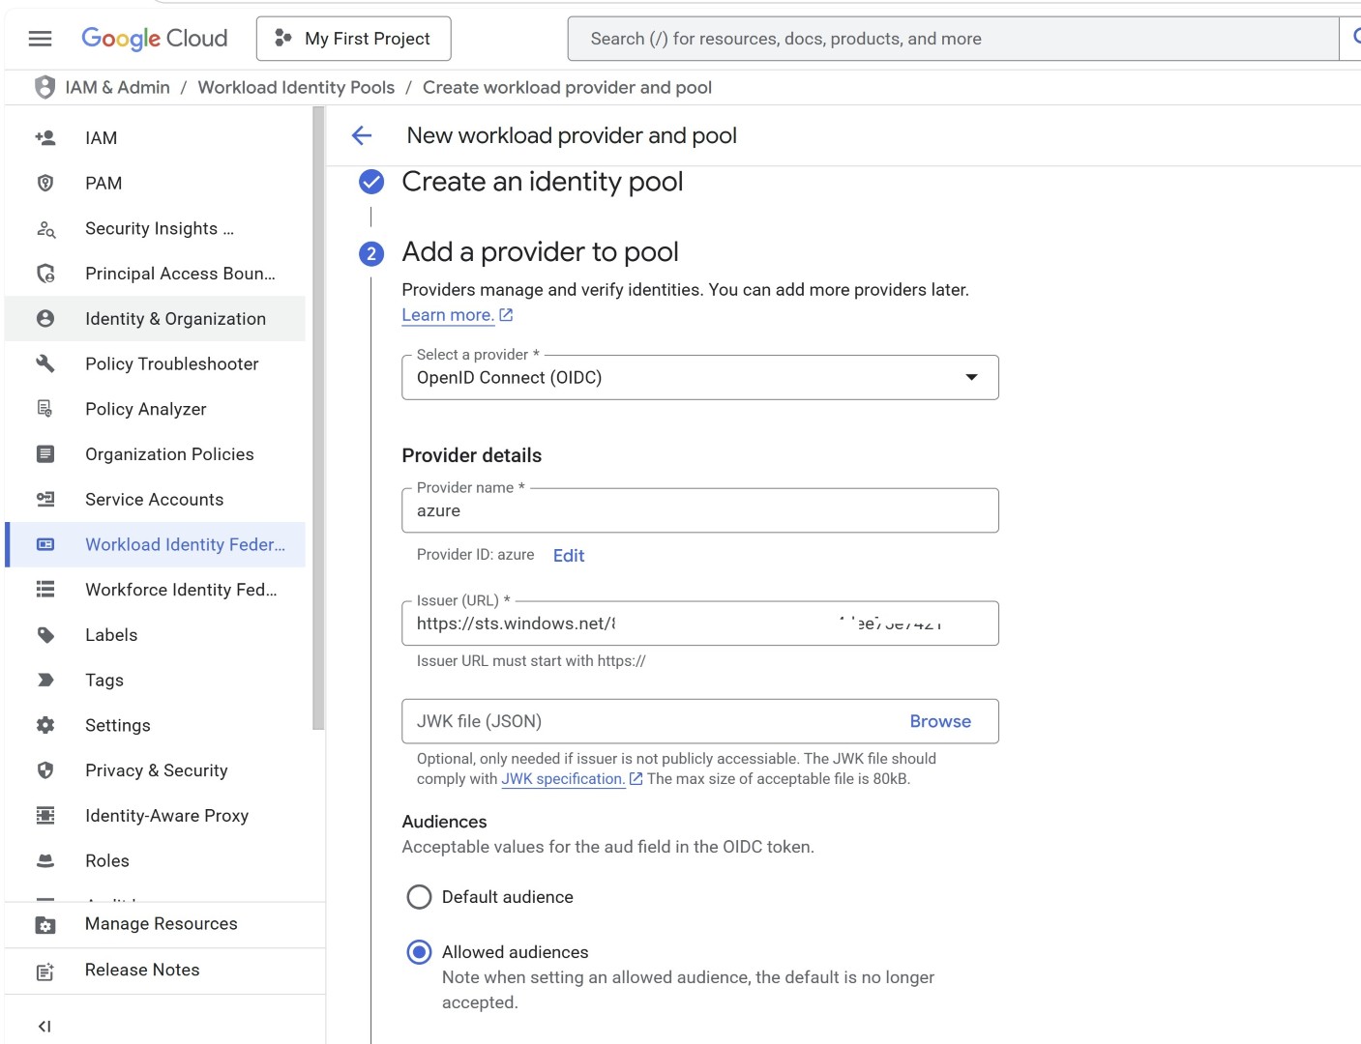Click the Service Accounts icon
Image resolution: width=1361 pixels, height=1044 pixels.
pos(44,499)
